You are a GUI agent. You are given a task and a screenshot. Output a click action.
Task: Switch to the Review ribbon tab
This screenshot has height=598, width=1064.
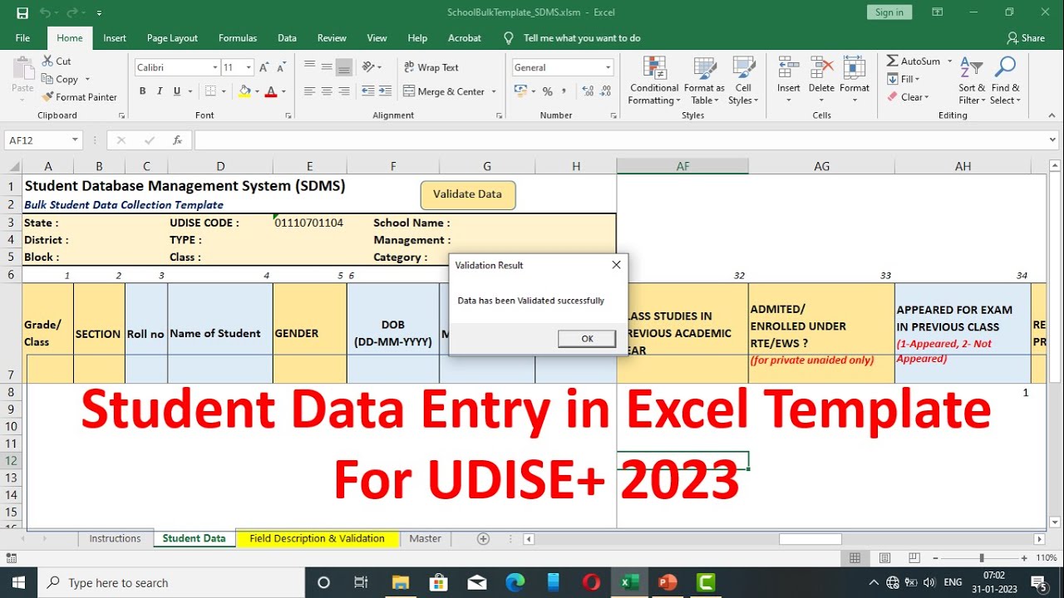[x=332, y=38]
